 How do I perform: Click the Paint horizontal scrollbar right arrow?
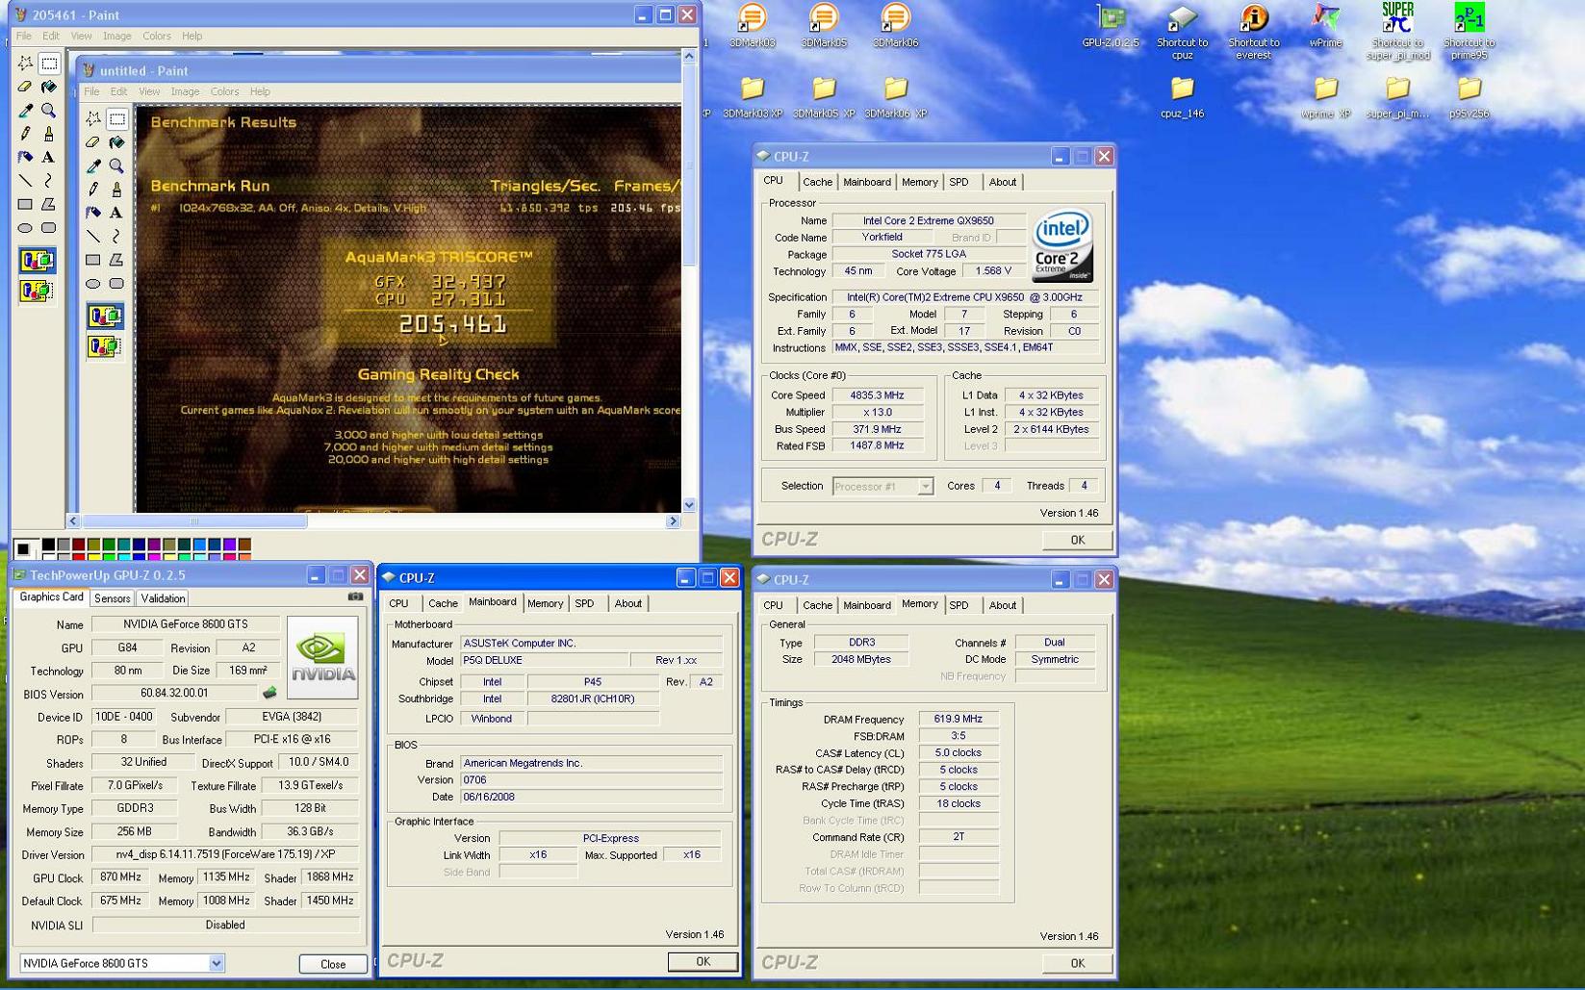coord(673,520)
